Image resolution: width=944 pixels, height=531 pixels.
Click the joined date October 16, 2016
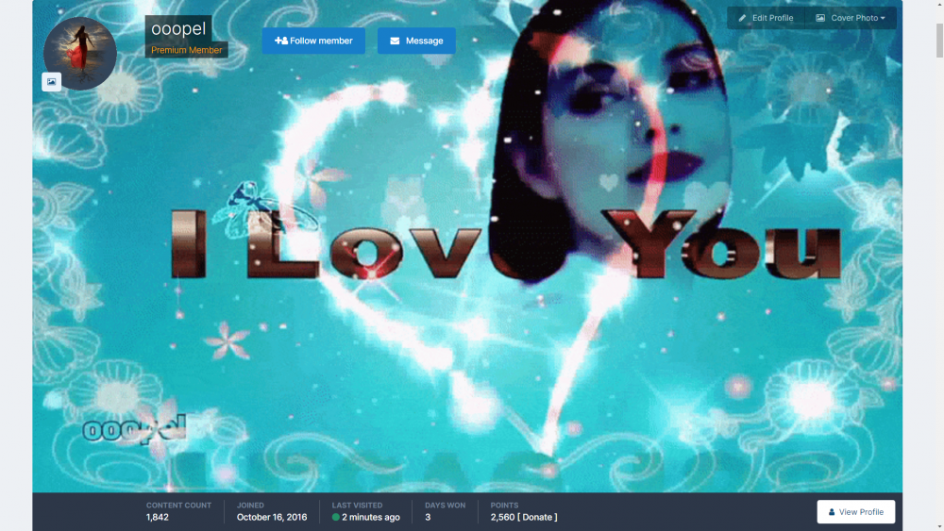tap(272, 517)
